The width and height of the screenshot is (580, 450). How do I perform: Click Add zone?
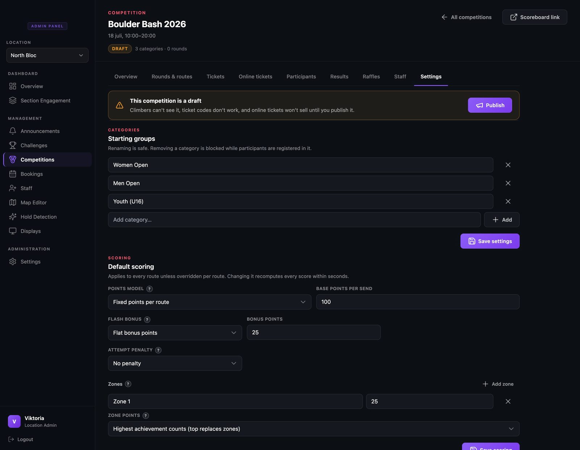click(498, 384)
